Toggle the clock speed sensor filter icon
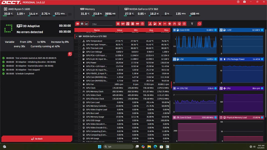Image resolution: width=267 pixels, height=150 pixels. click(175, 24)
